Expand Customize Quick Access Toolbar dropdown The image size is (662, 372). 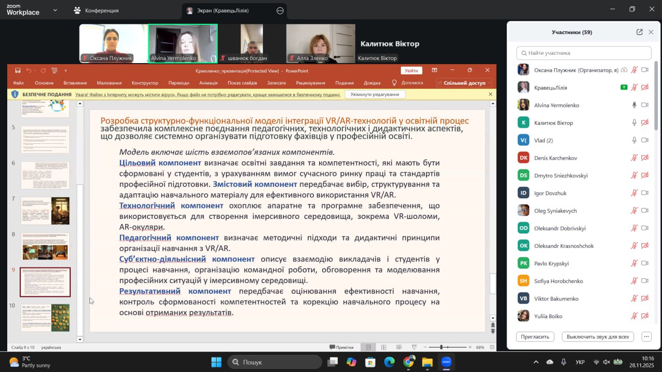[66, 70]
